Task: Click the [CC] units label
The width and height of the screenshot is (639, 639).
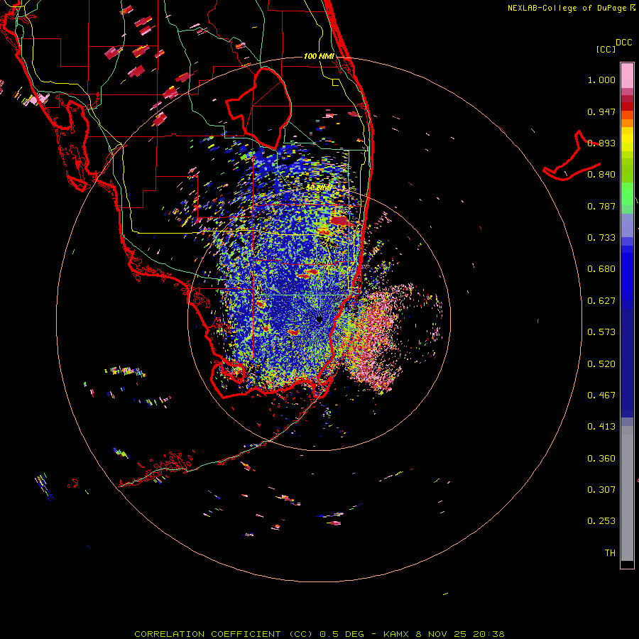Action: pyautogui.click(x=606, y=49)
